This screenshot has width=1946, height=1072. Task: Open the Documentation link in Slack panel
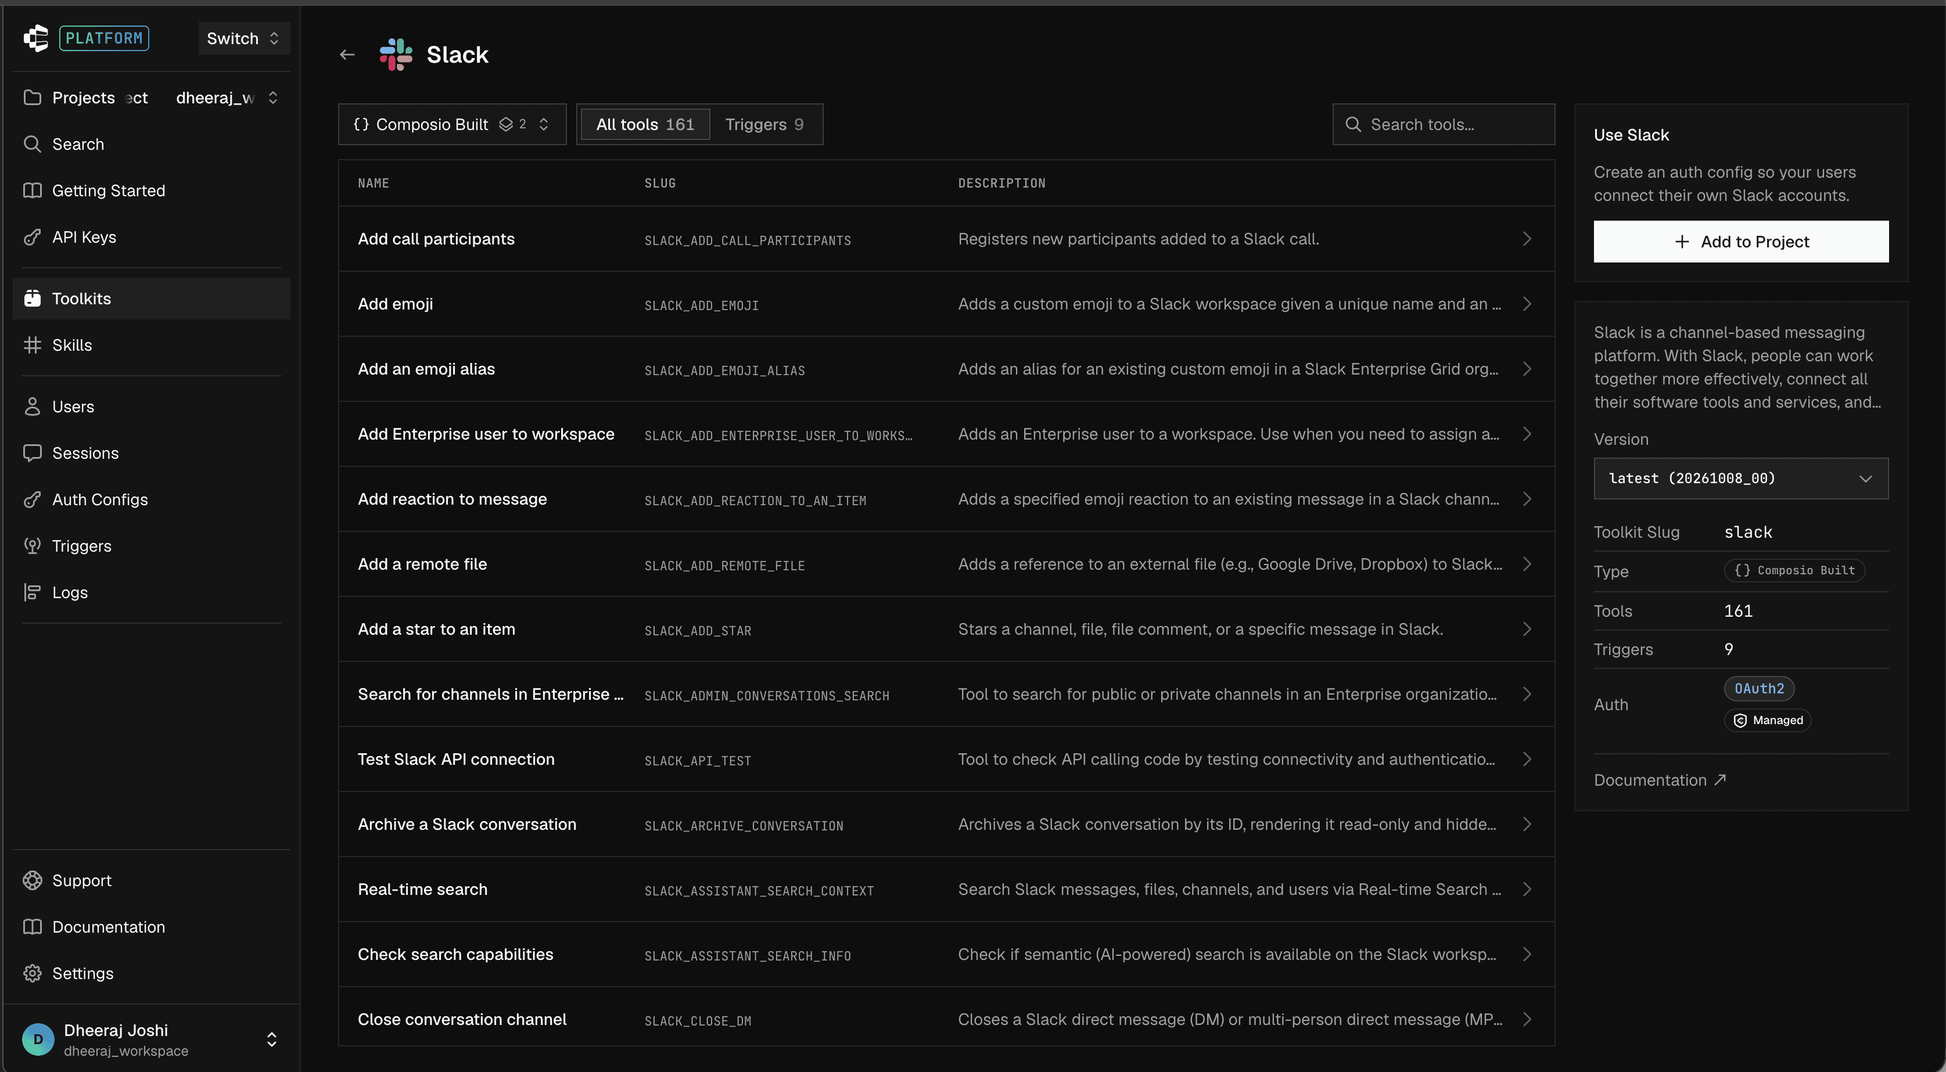[1660, 780]
